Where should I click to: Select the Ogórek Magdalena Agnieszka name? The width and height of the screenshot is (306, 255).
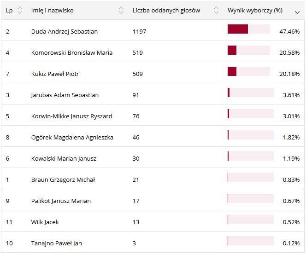72,138
